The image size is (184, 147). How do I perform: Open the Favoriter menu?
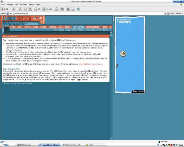(x=24, y=5)
